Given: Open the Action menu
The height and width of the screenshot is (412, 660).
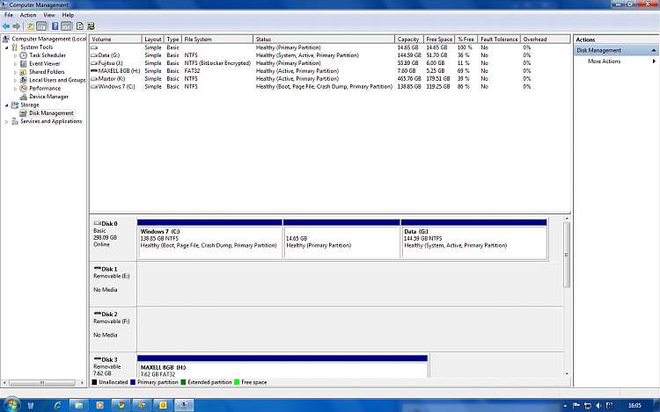Looking at the screenshot, I should tap(28, 15).
